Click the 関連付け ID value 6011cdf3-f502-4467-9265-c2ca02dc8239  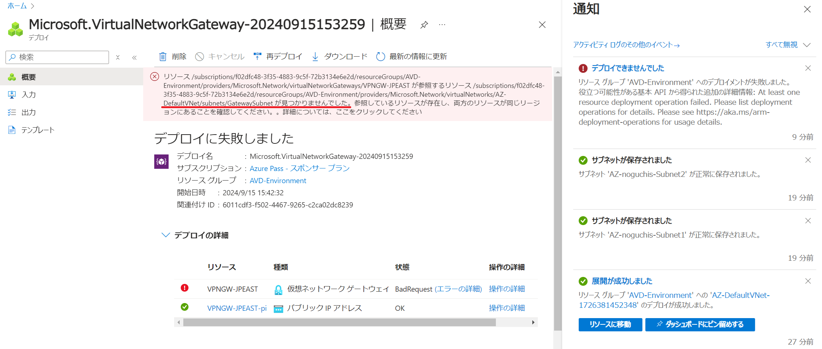coord(288,205)
